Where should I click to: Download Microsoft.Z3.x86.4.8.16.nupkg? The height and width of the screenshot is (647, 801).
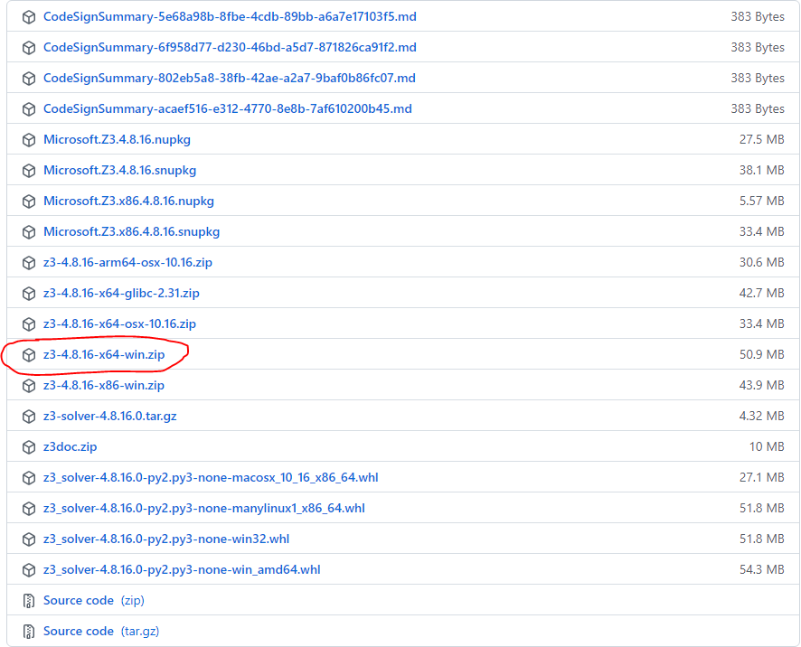tap(128, 201)
